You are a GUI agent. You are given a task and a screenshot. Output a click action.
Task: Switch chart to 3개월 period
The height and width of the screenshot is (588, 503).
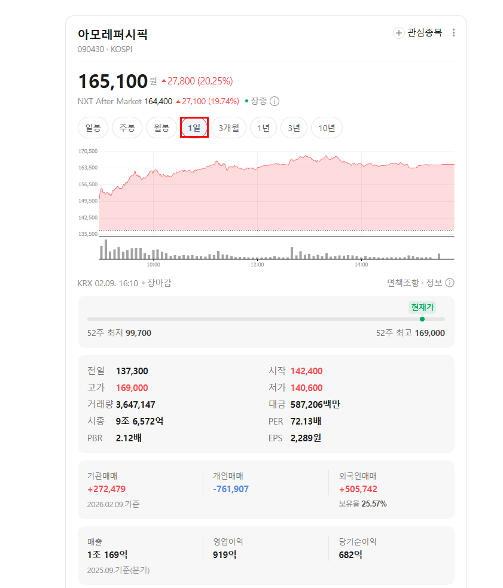click(229, 128)
